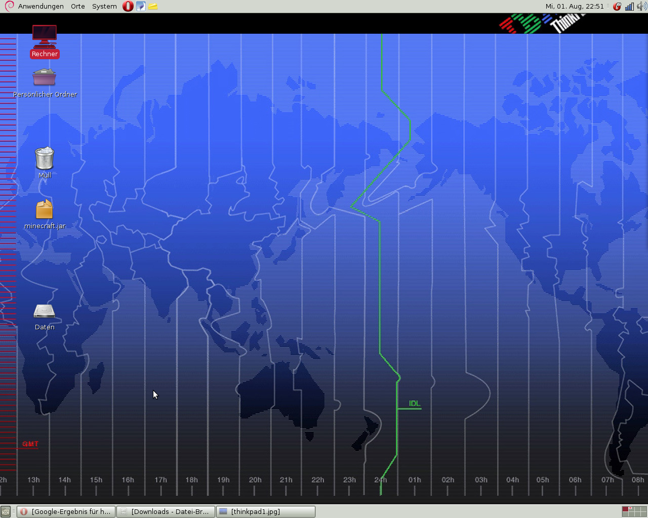The image size is (648, 518).
Task: Switch to Downloads Datei-Browser window
Action: 166,511
